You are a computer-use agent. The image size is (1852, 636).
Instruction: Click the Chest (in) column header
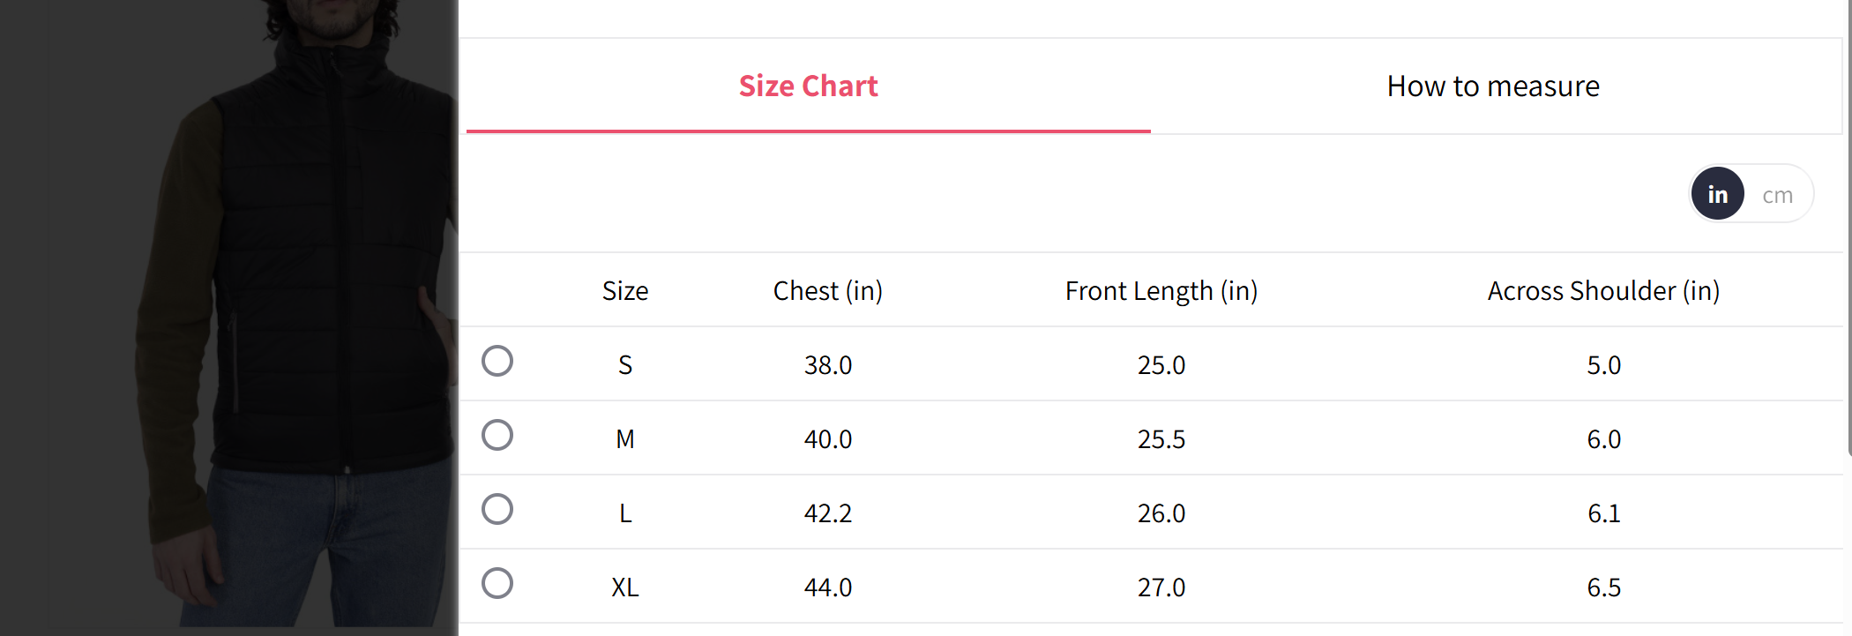[827, 291]
